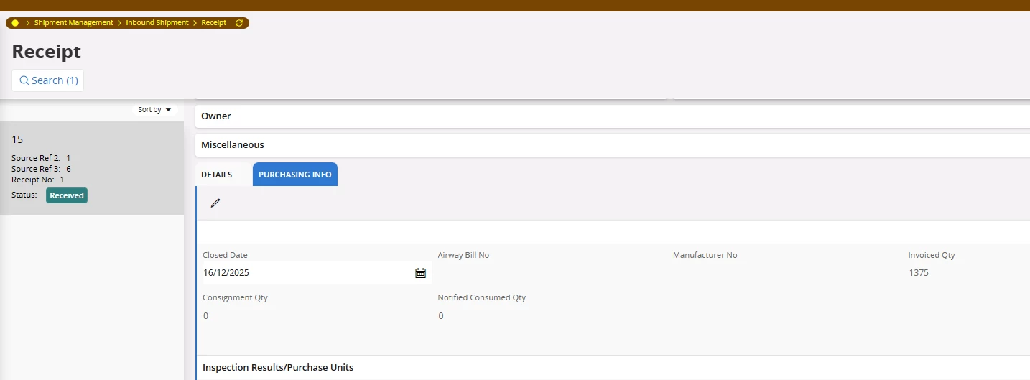The height and width of the screenshot is (380, 1030).
Task: Click the Airway Bill No label
Action: [463, 255]
